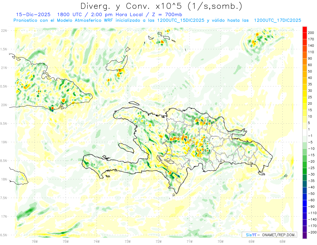Screen dimensions: 317x245
Task: Click the colorbar value '-1'
Action: tap(311, 136)
